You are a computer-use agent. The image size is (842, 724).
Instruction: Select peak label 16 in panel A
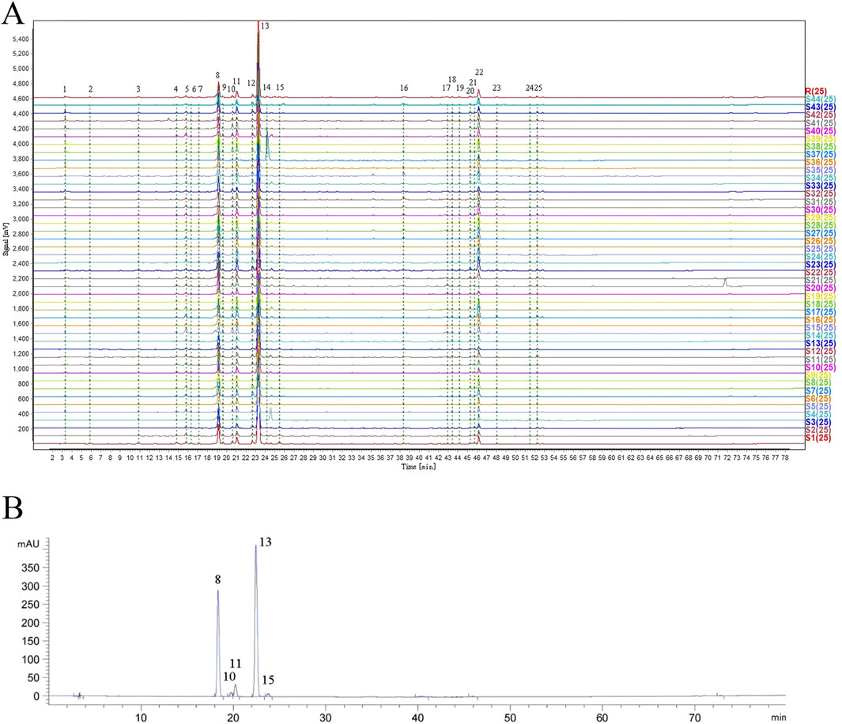(404, 88)
